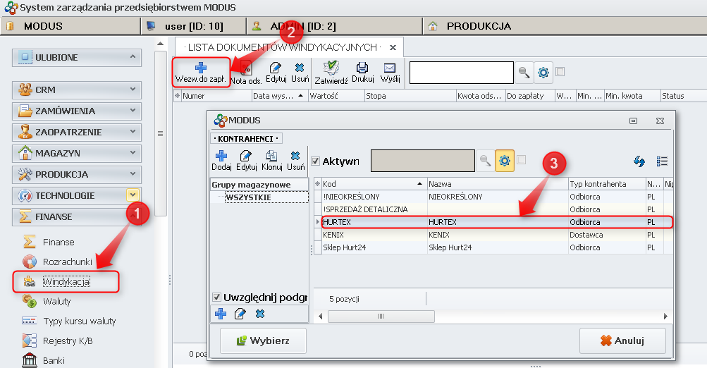Select KENIX contractor row

(497, 235)
